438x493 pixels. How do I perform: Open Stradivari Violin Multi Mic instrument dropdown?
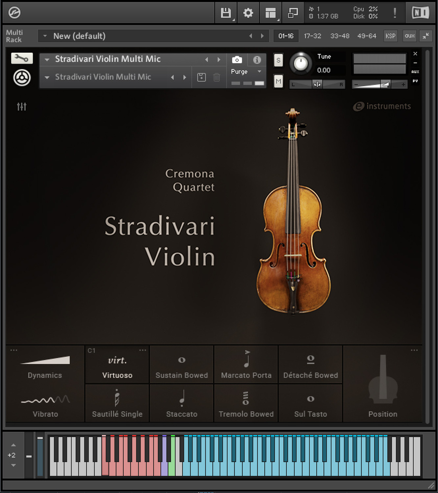click(x=47, y=60)
